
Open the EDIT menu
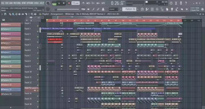click(x=7, y=3)
